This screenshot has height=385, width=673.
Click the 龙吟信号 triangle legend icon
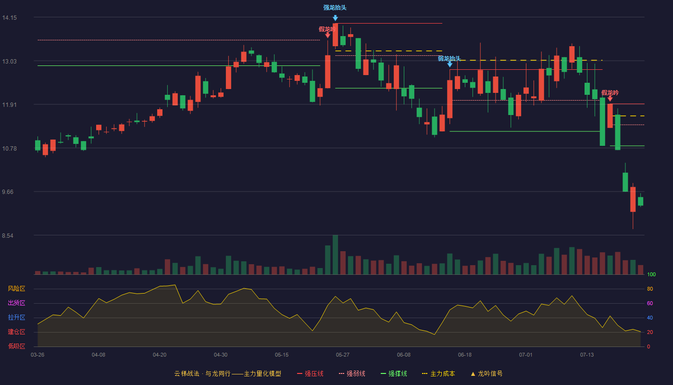473,374
